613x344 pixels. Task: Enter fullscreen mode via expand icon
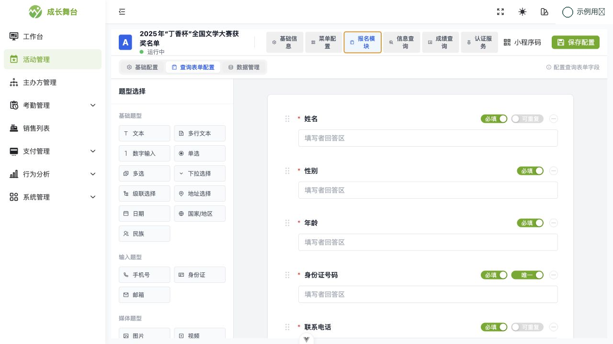pyautogui.click(x=500, y=12)
